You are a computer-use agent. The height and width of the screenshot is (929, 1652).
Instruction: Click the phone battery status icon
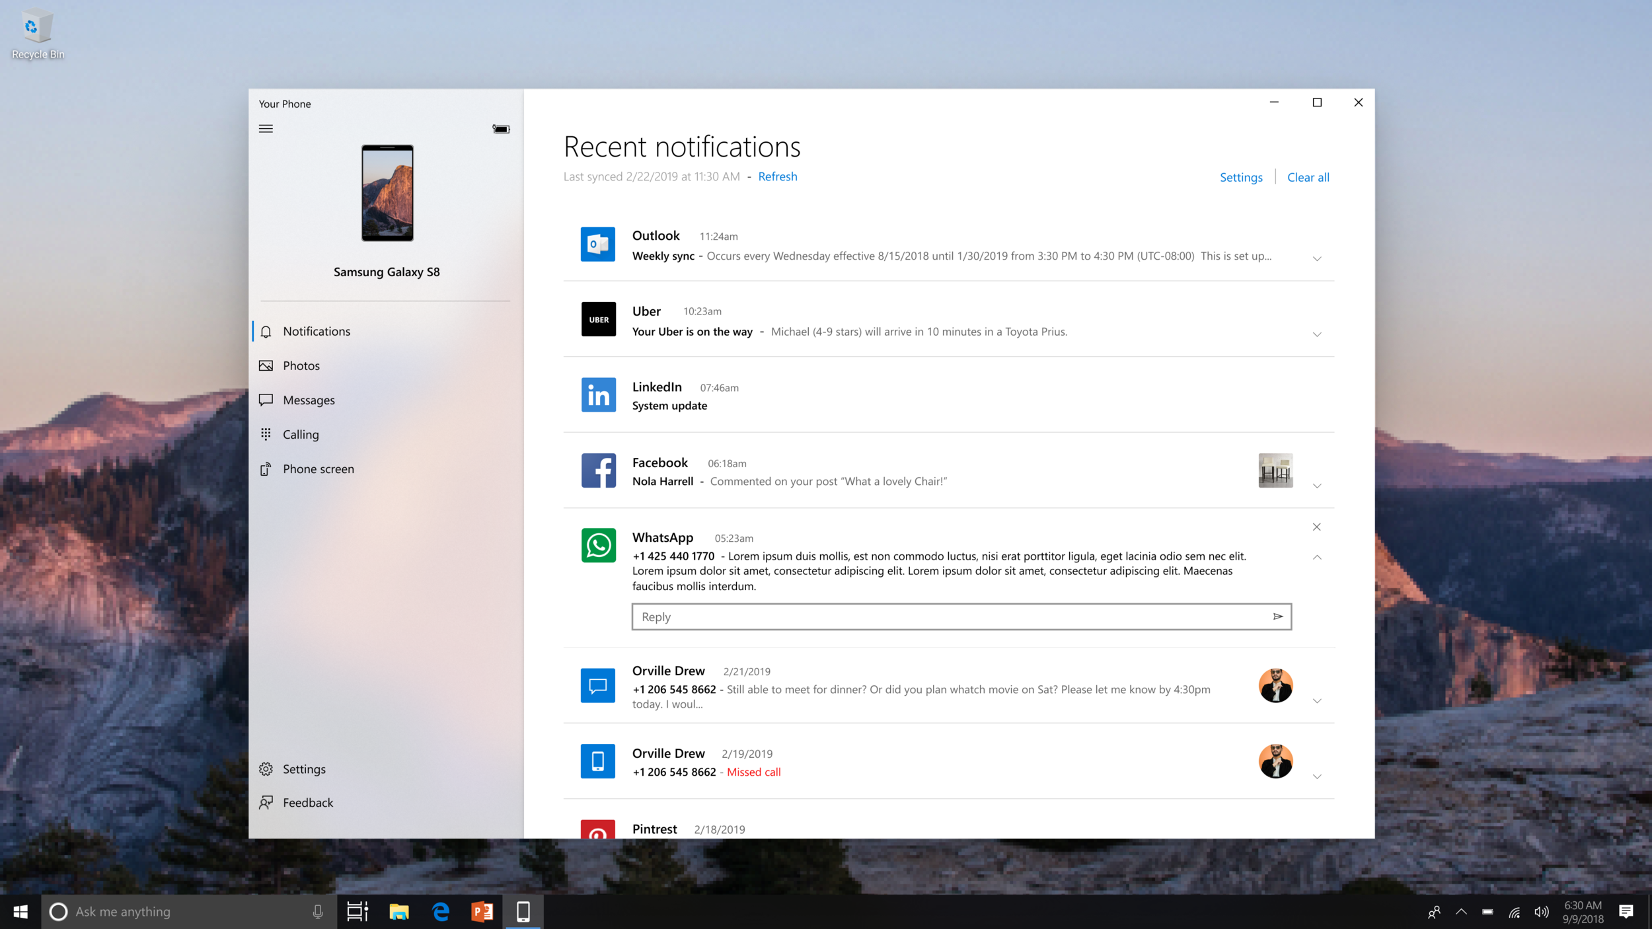[x=501, y=129]
